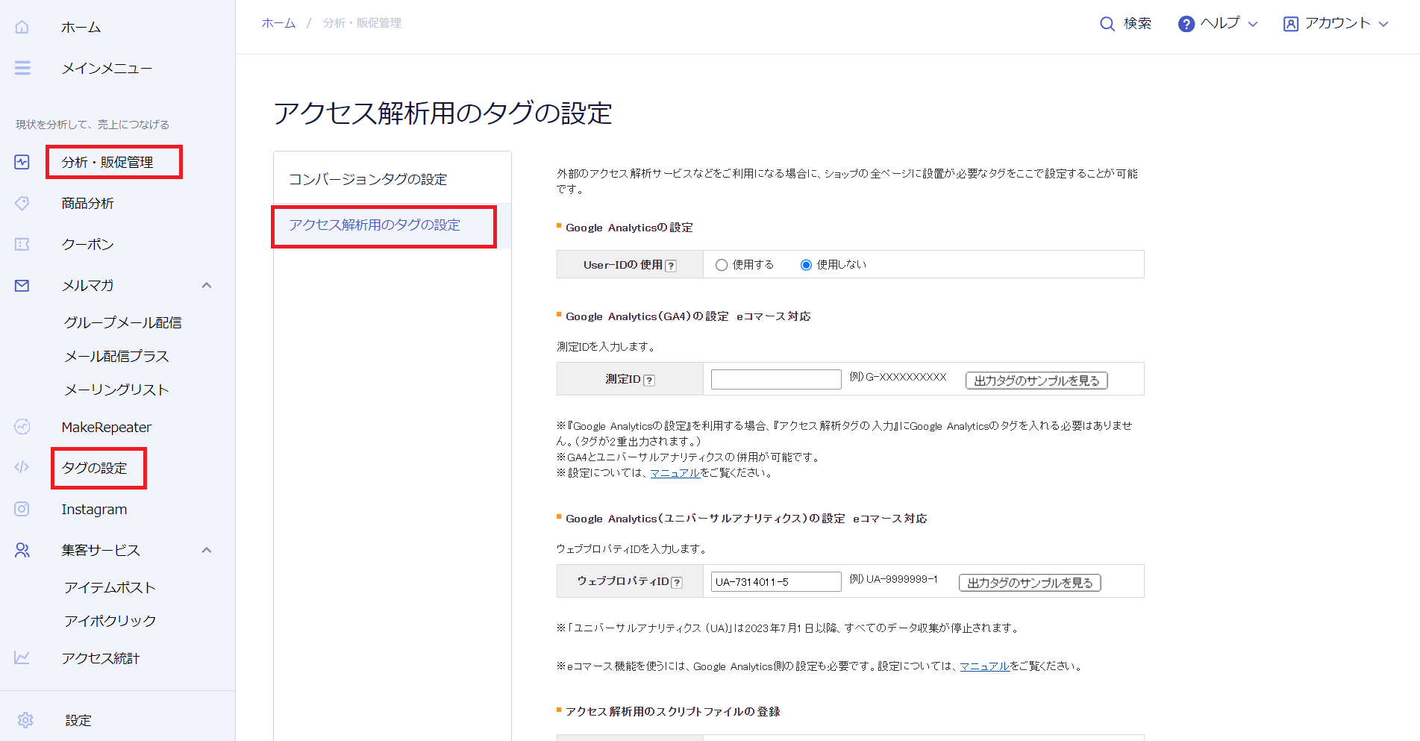The width and height of the screenshot is (1420, 741).
Task: Click the MakeRepeater gauge icon
Action: [22, 427]
